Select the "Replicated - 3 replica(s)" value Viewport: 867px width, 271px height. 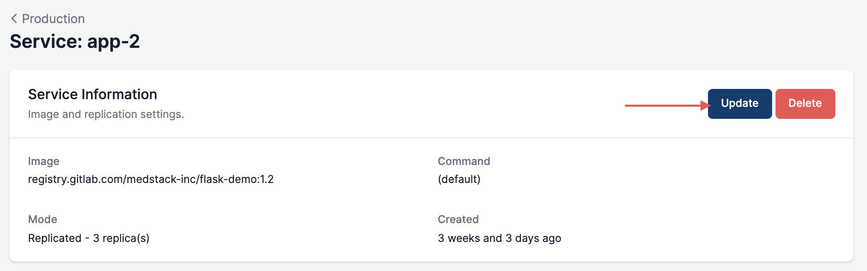(x=88, y=238)
